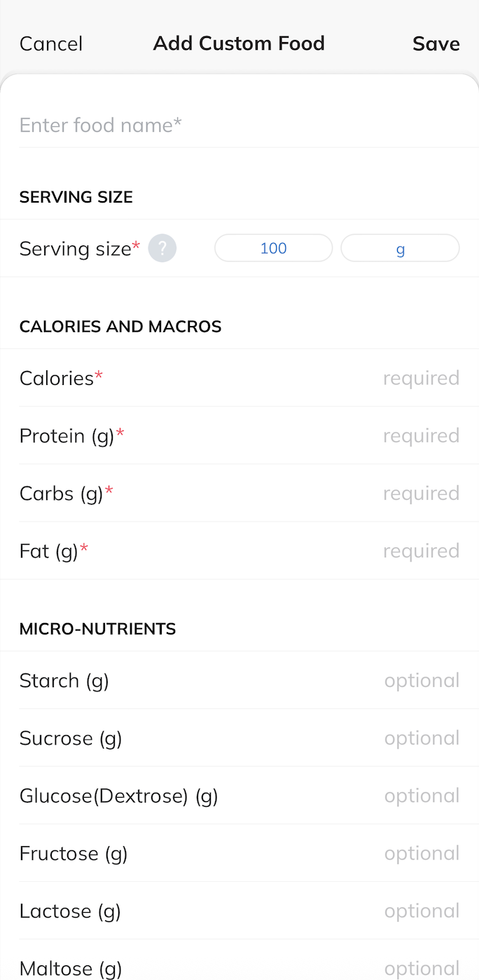Enter the Sucrose (g) amount
This screenshot has width=479, height=980.
pos(421,738)
